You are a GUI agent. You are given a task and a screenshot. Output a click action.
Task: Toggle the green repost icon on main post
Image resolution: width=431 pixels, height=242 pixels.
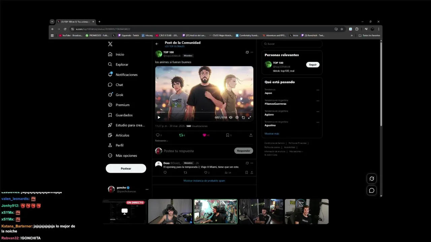click(x=181, y=135)
